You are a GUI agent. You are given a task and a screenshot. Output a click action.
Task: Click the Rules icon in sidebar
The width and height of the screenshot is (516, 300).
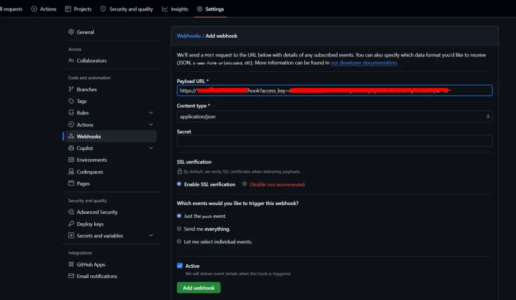click(x=71, y=112)
